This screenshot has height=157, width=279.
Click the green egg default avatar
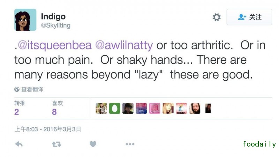[114, 108]
